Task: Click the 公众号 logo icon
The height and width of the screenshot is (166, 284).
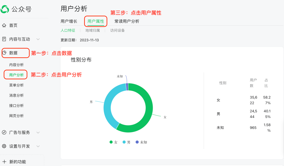Action: [5, 9]
